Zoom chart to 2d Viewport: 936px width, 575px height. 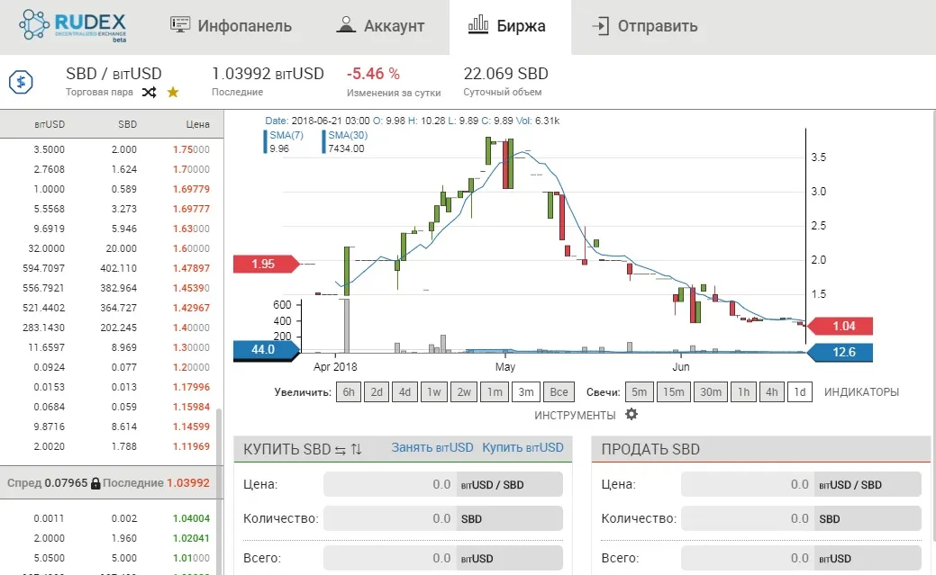click(377, 392)
